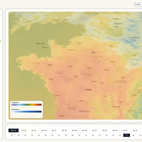The image size is (142, 142).
Task: Click the France country label
Action: tap(88, 90)
